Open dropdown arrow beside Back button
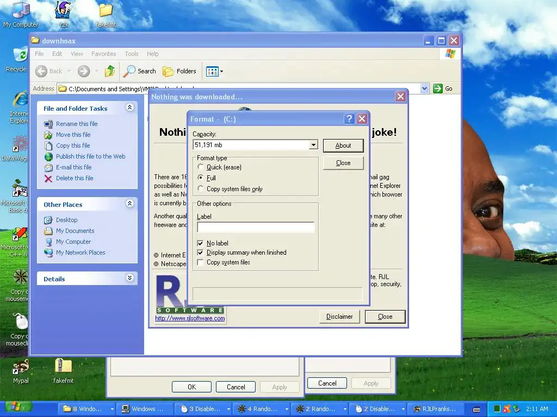The width and height of the screenshot is (557, 417). point(69,71)
